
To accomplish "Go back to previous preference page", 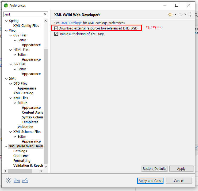I will point(170,14).
